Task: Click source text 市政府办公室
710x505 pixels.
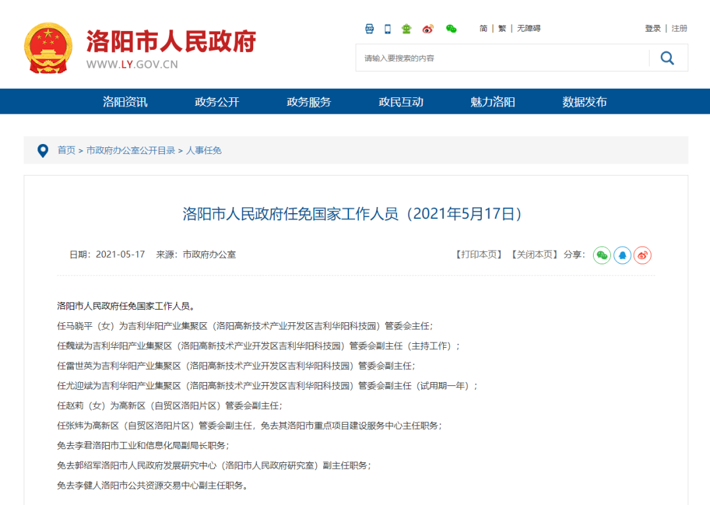Action: pos(209,254)
